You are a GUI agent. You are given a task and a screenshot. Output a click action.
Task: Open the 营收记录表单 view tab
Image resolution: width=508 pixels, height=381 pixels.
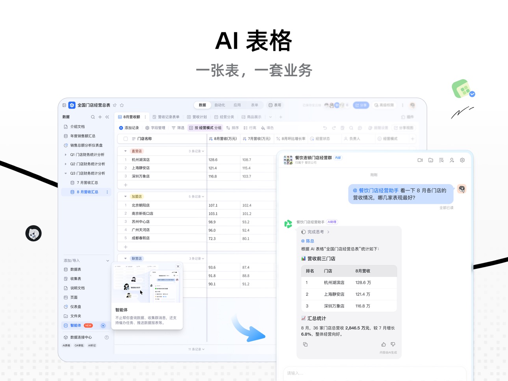tap(166, 117)
